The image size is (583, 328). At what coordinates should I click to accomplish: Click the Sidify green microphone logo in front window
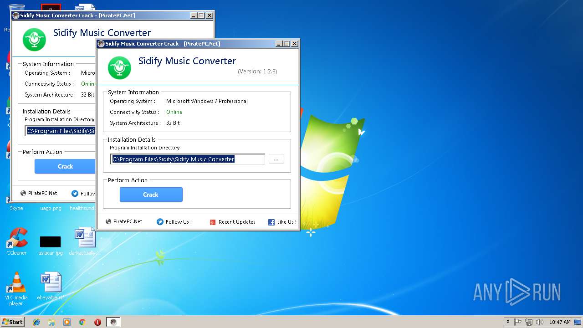coord(119,68)
